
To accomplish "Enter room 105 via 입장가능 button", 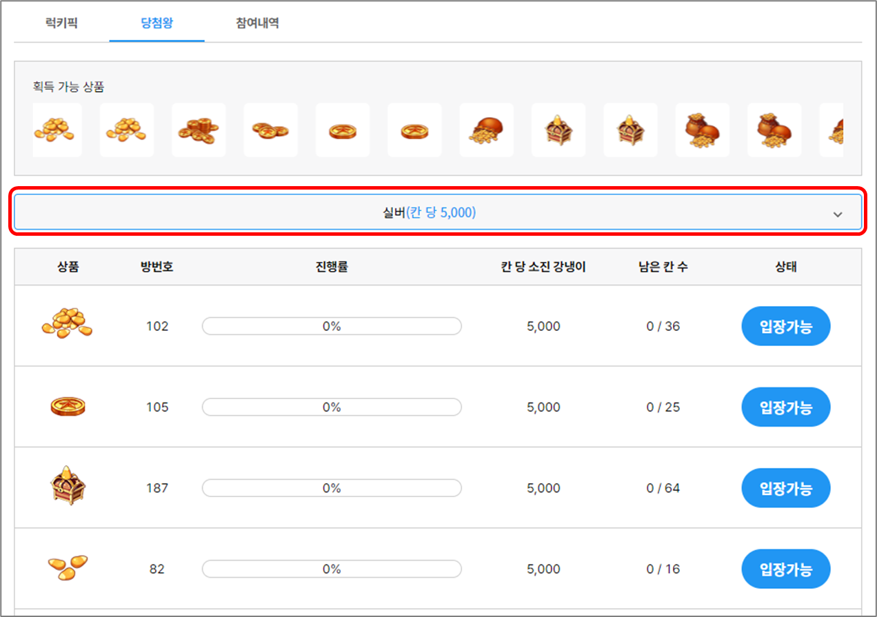I will coord(785,407).
